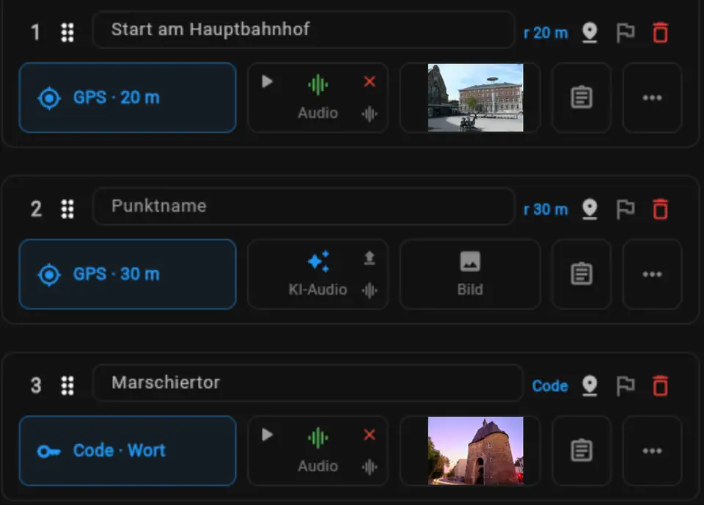Generate KI-Audio with the sparkle icon
704x505 pixels.
(x=318, y=261)
